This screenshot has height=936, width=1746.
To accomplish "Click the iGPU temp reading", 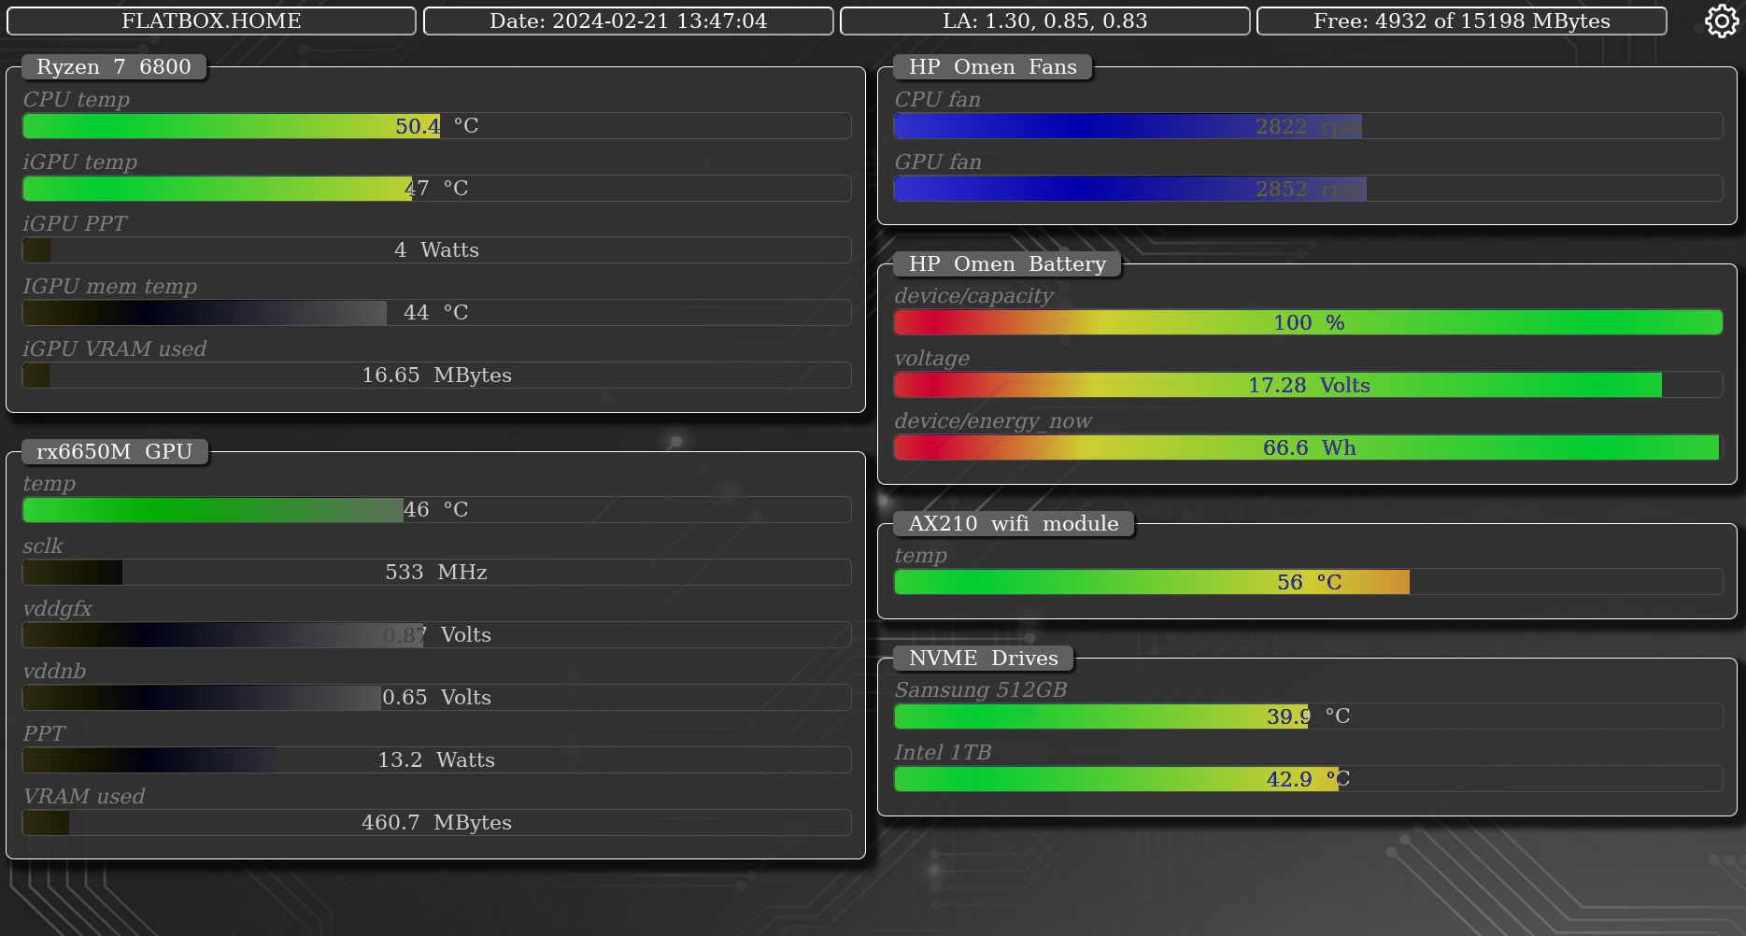I will coord(435,188).
